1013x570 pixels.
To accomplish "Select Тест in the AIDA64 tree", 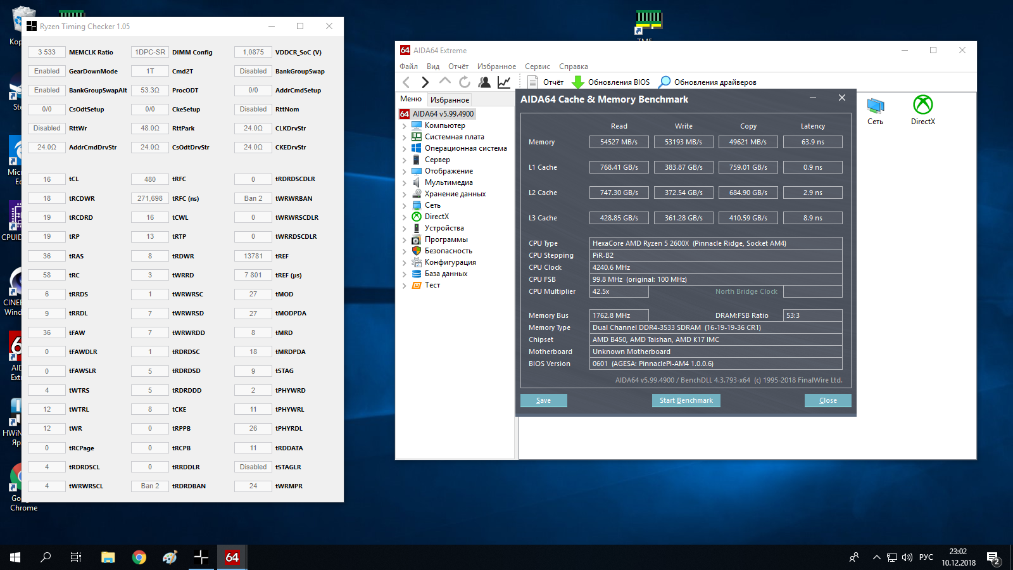I will pos(432,285).
